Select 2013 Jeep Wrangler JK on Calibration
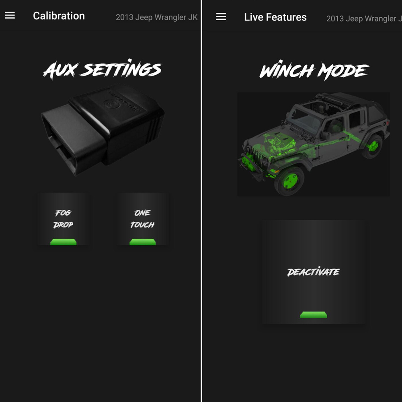Image resolution: width=402 pixels, height=402 pixels. pos(157,17)
